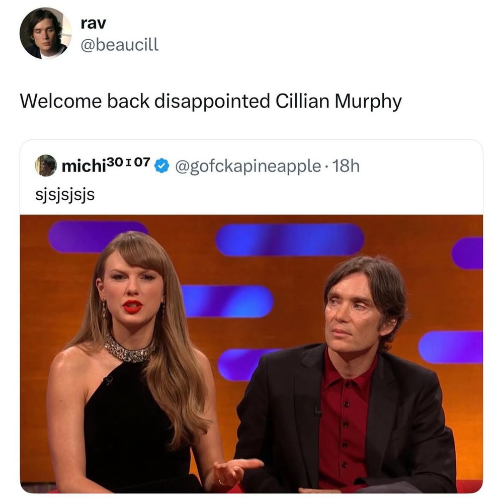
Task: Click "Cillian Murphy" in the tweet text
Action: tap(339, 102)
